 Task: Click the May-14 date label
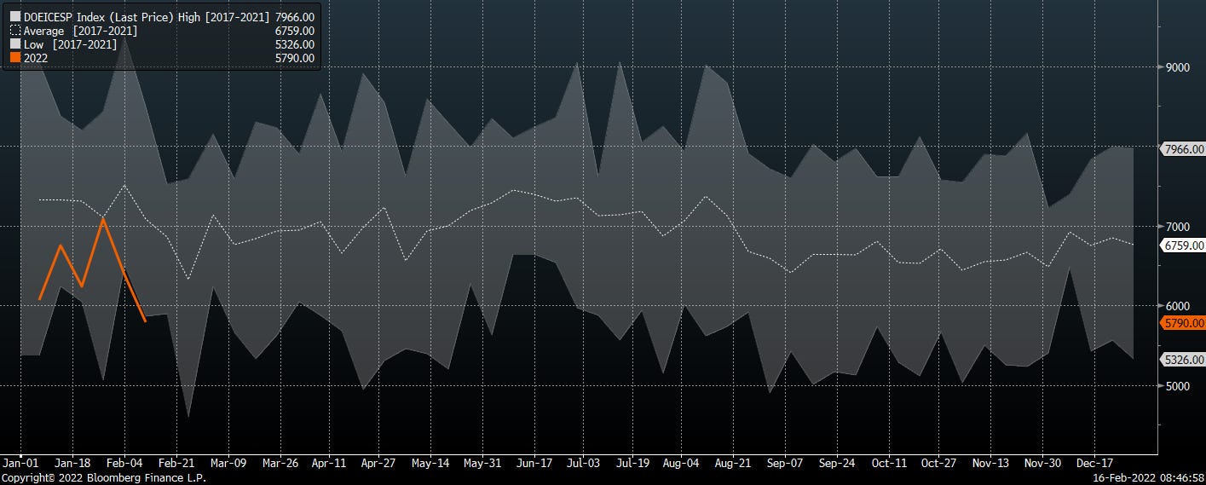coord(430,464)
